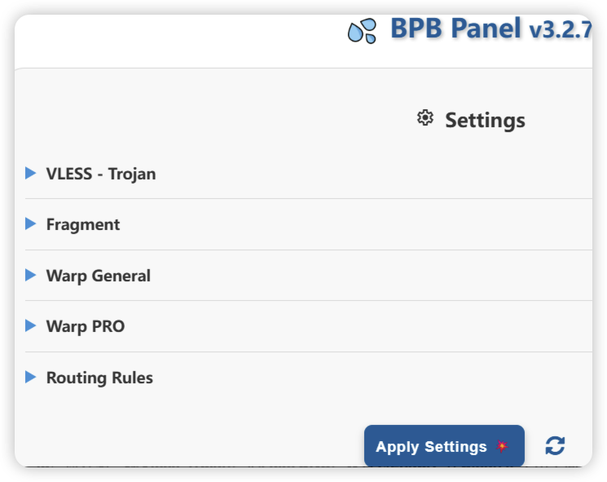Apply settings with the blue button

point(444,446)
